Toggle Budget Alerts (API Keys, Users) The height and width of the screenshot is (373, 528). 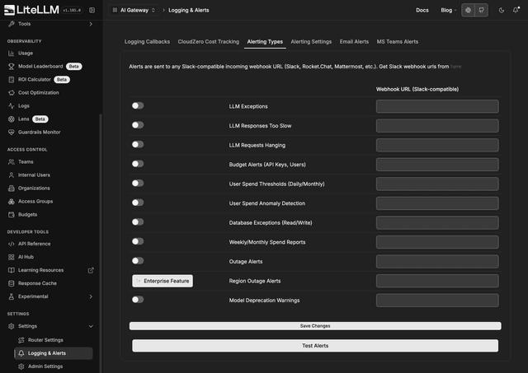pos(138,164)
